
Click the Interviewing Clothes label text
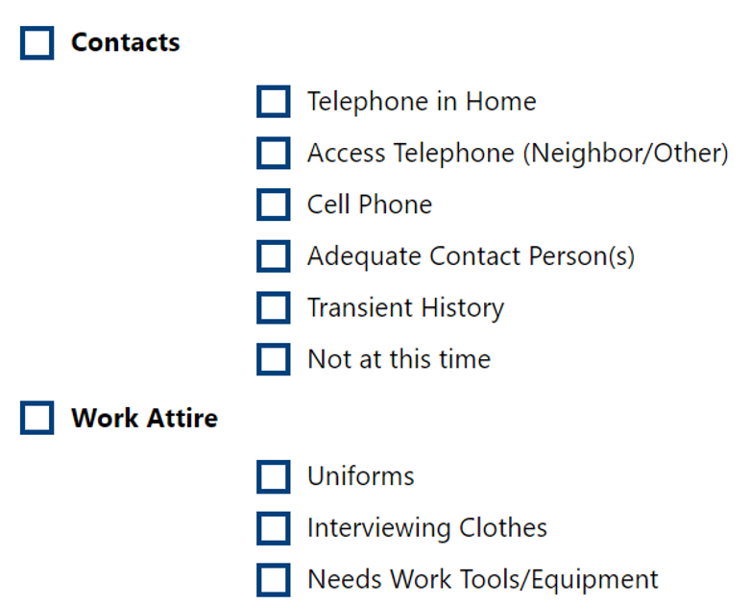coord(427,528)
